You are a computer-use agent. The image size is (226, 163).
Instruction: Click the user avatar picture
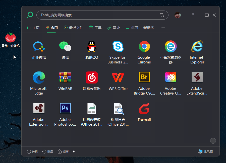pyautogui.click(x=178, y=15)
